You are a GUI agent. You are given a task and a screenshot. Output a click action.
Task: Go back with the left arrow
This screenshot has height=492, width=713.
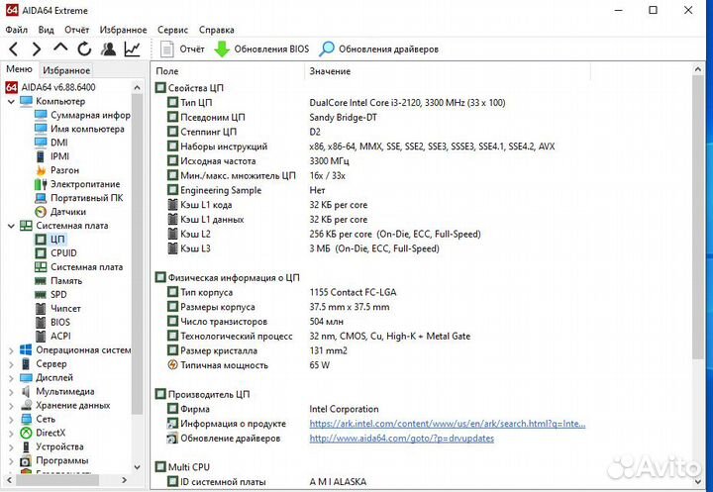click(x=14, y=49)
